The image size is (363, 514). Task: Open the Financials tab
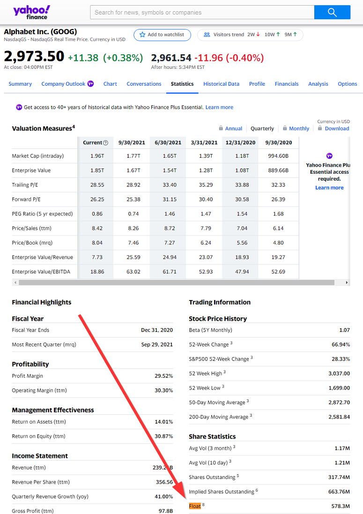coord(287,84)
